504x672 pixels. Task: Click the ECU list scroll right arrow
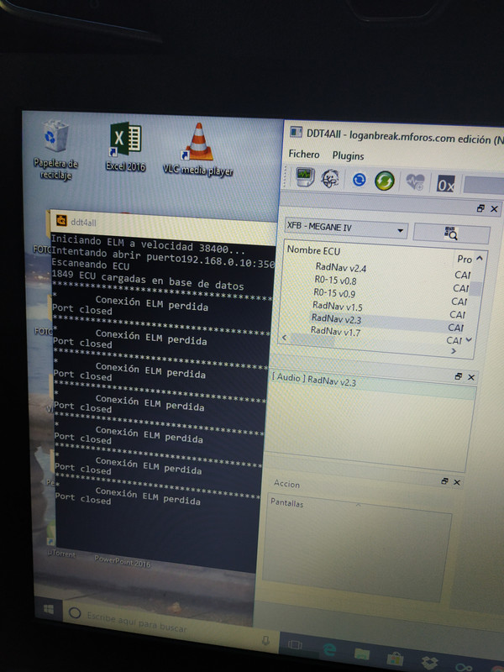click(x=454, y=351)
